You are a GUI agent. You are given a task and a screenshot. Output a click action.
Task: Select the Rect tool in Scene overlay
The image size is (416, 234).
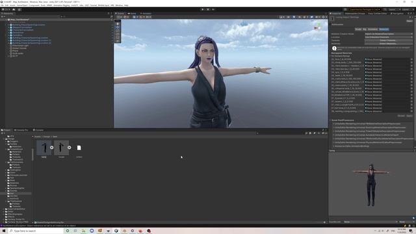pos(118,38)
